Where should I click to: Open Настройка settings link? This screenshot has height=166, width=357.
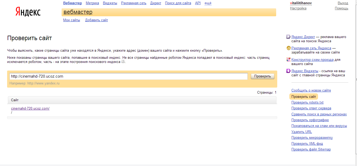pyautogui.click(x=298, y=8)
